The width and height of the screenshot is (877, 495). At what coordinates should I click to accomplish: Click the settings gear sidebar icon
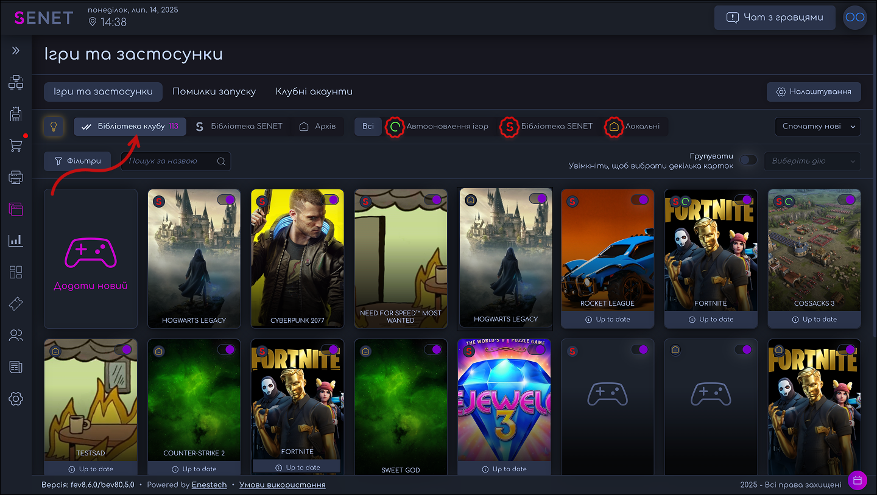16,399
